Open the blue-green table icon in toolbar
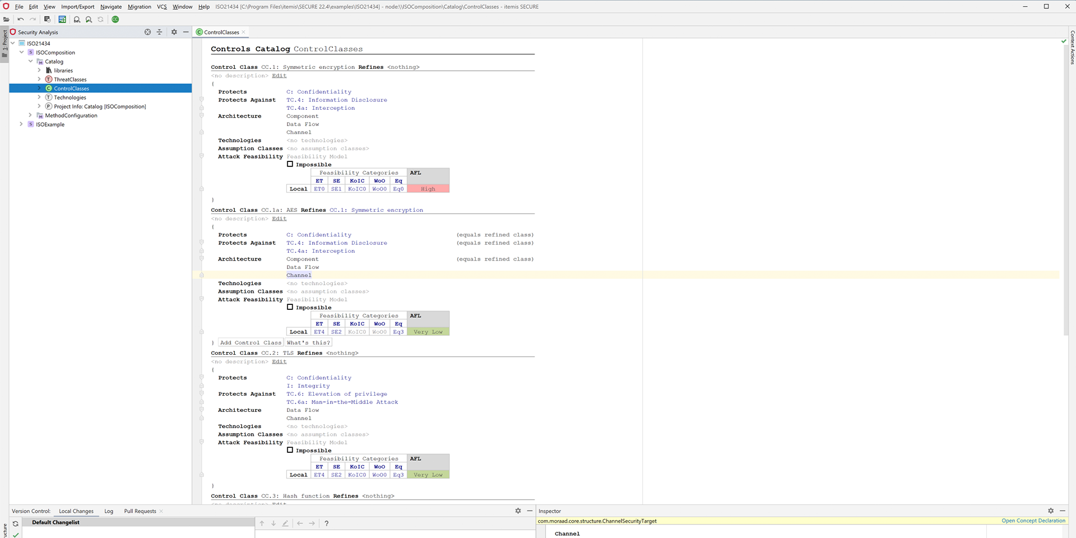 pos(62,20)
